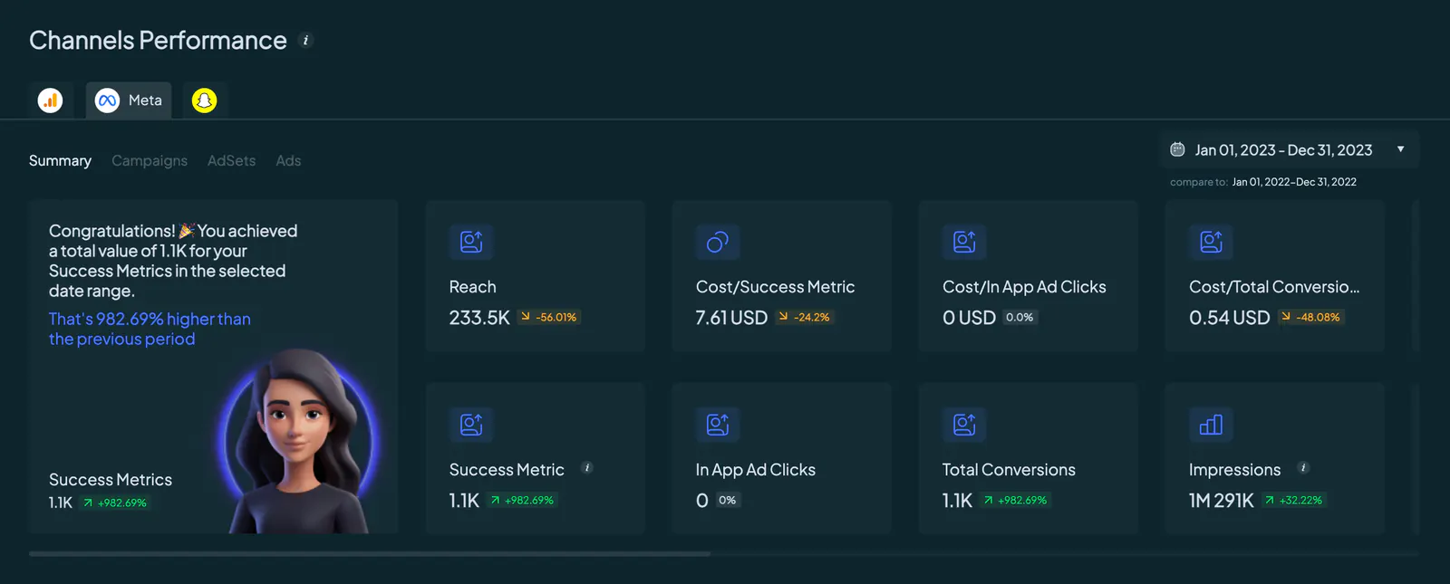
Task: Click the 0 USD value
Action: pyautogui.click(x=969, y=318)
